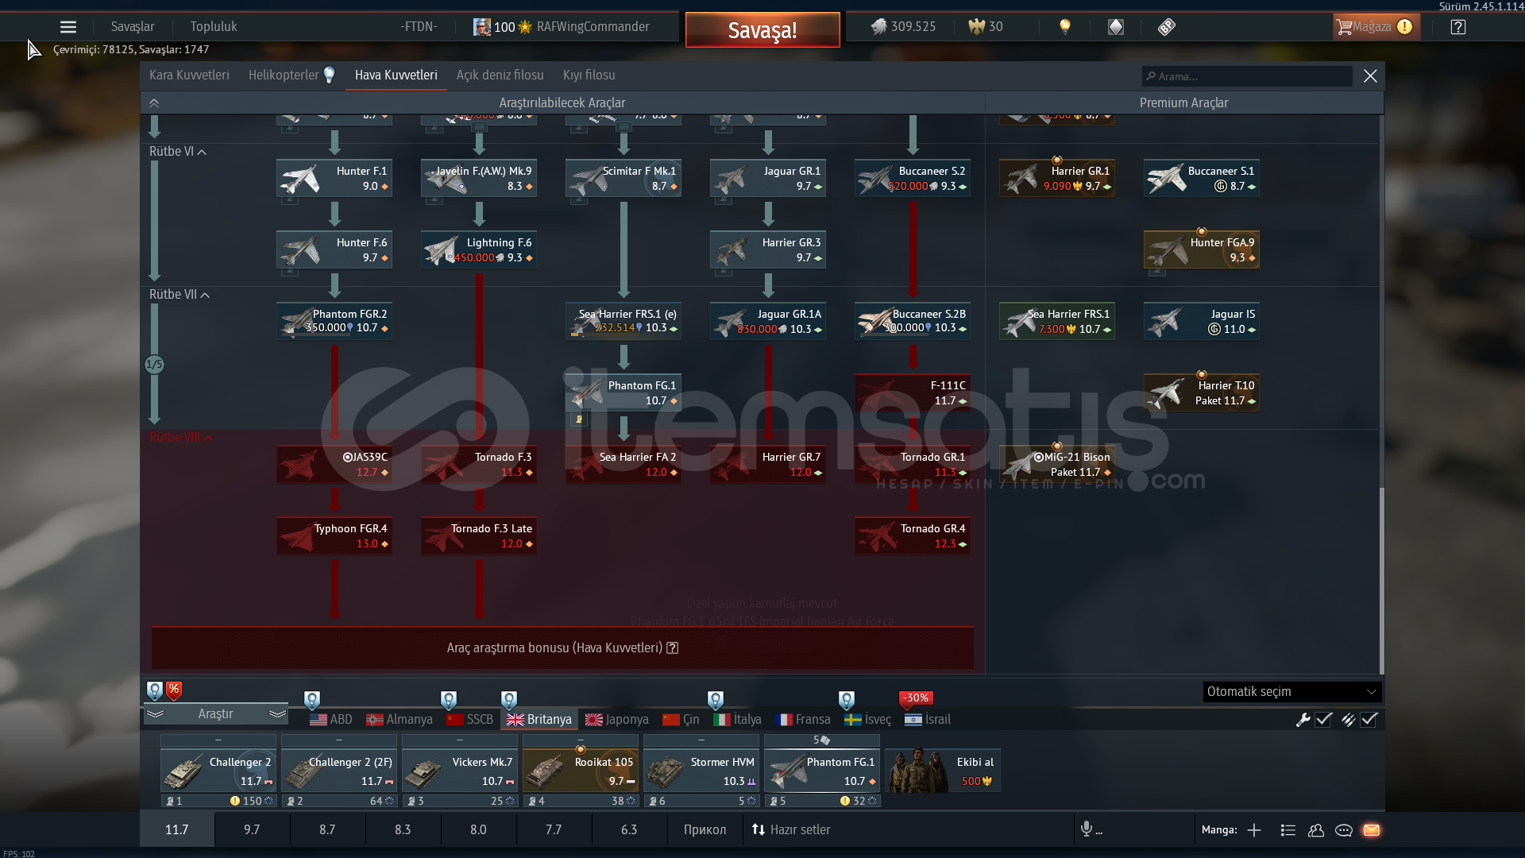Select the MiG-21 Bison premium pack
1525x858 pixels.
pos(1057,465)
